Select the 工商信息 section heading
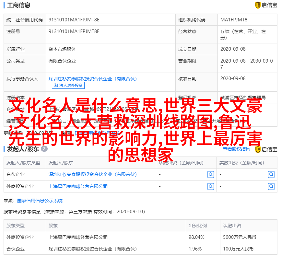 point(19,5)
